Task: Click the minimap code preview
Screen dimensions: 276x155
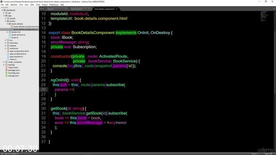Action: [264, 16]
